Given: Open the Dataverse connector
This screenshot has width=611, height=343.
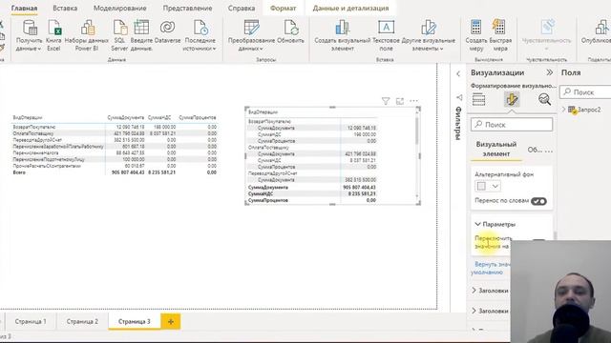Looking at the screenshot, I should [x=168, y=31].
